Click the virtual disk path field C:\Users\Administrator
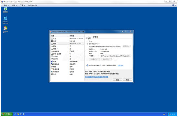The image size is (178, 117). tap(105, 46)
